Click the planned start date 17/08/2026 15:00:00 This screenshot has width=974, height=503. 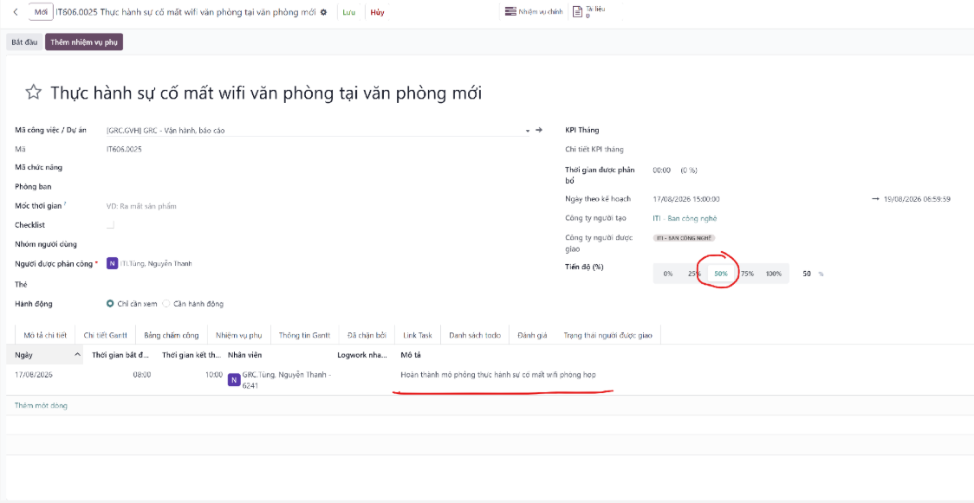(x=686, y=199)
